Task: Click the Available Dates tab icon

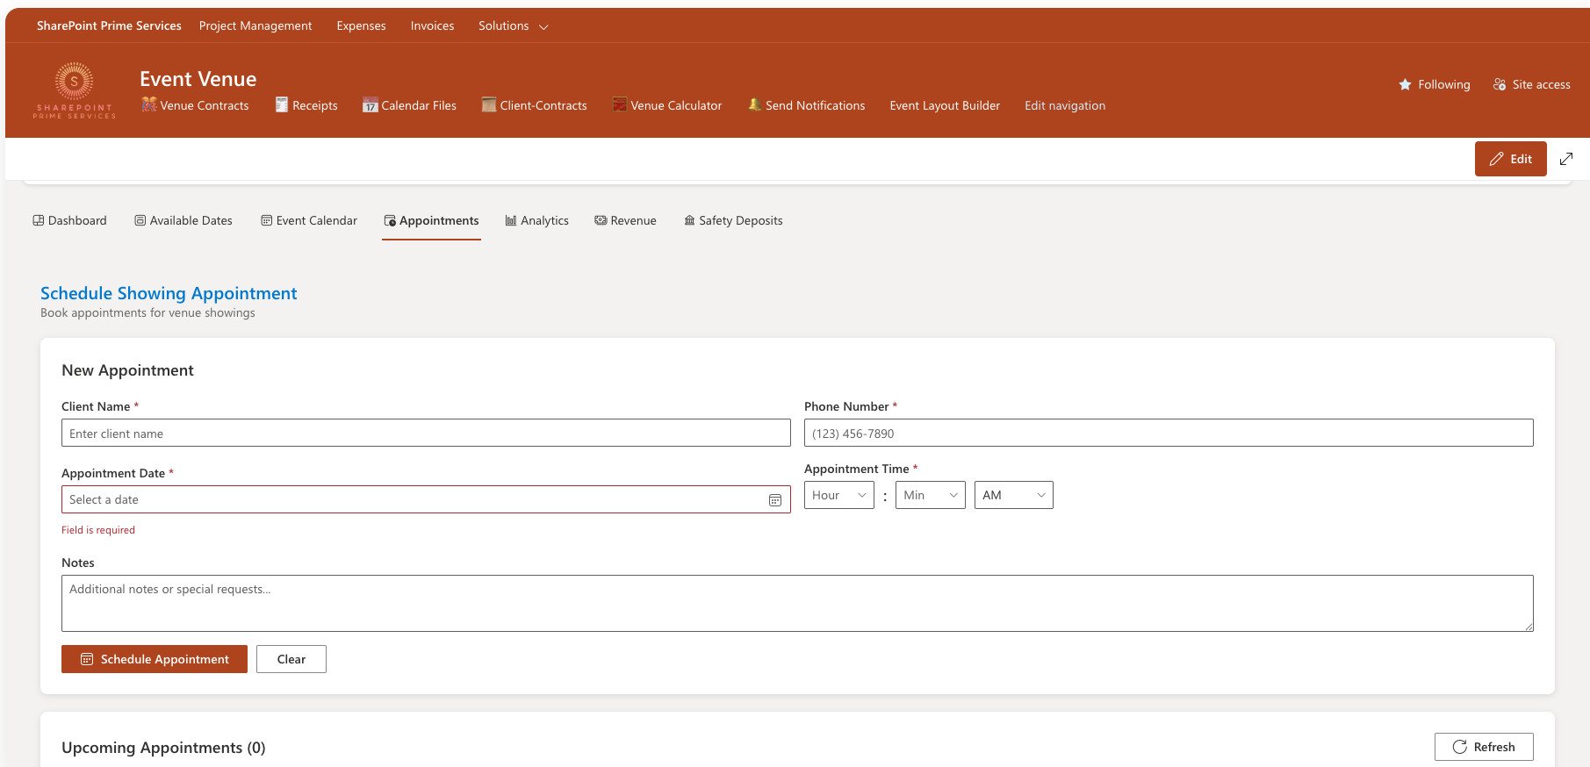Action: (x=140, y=220)
